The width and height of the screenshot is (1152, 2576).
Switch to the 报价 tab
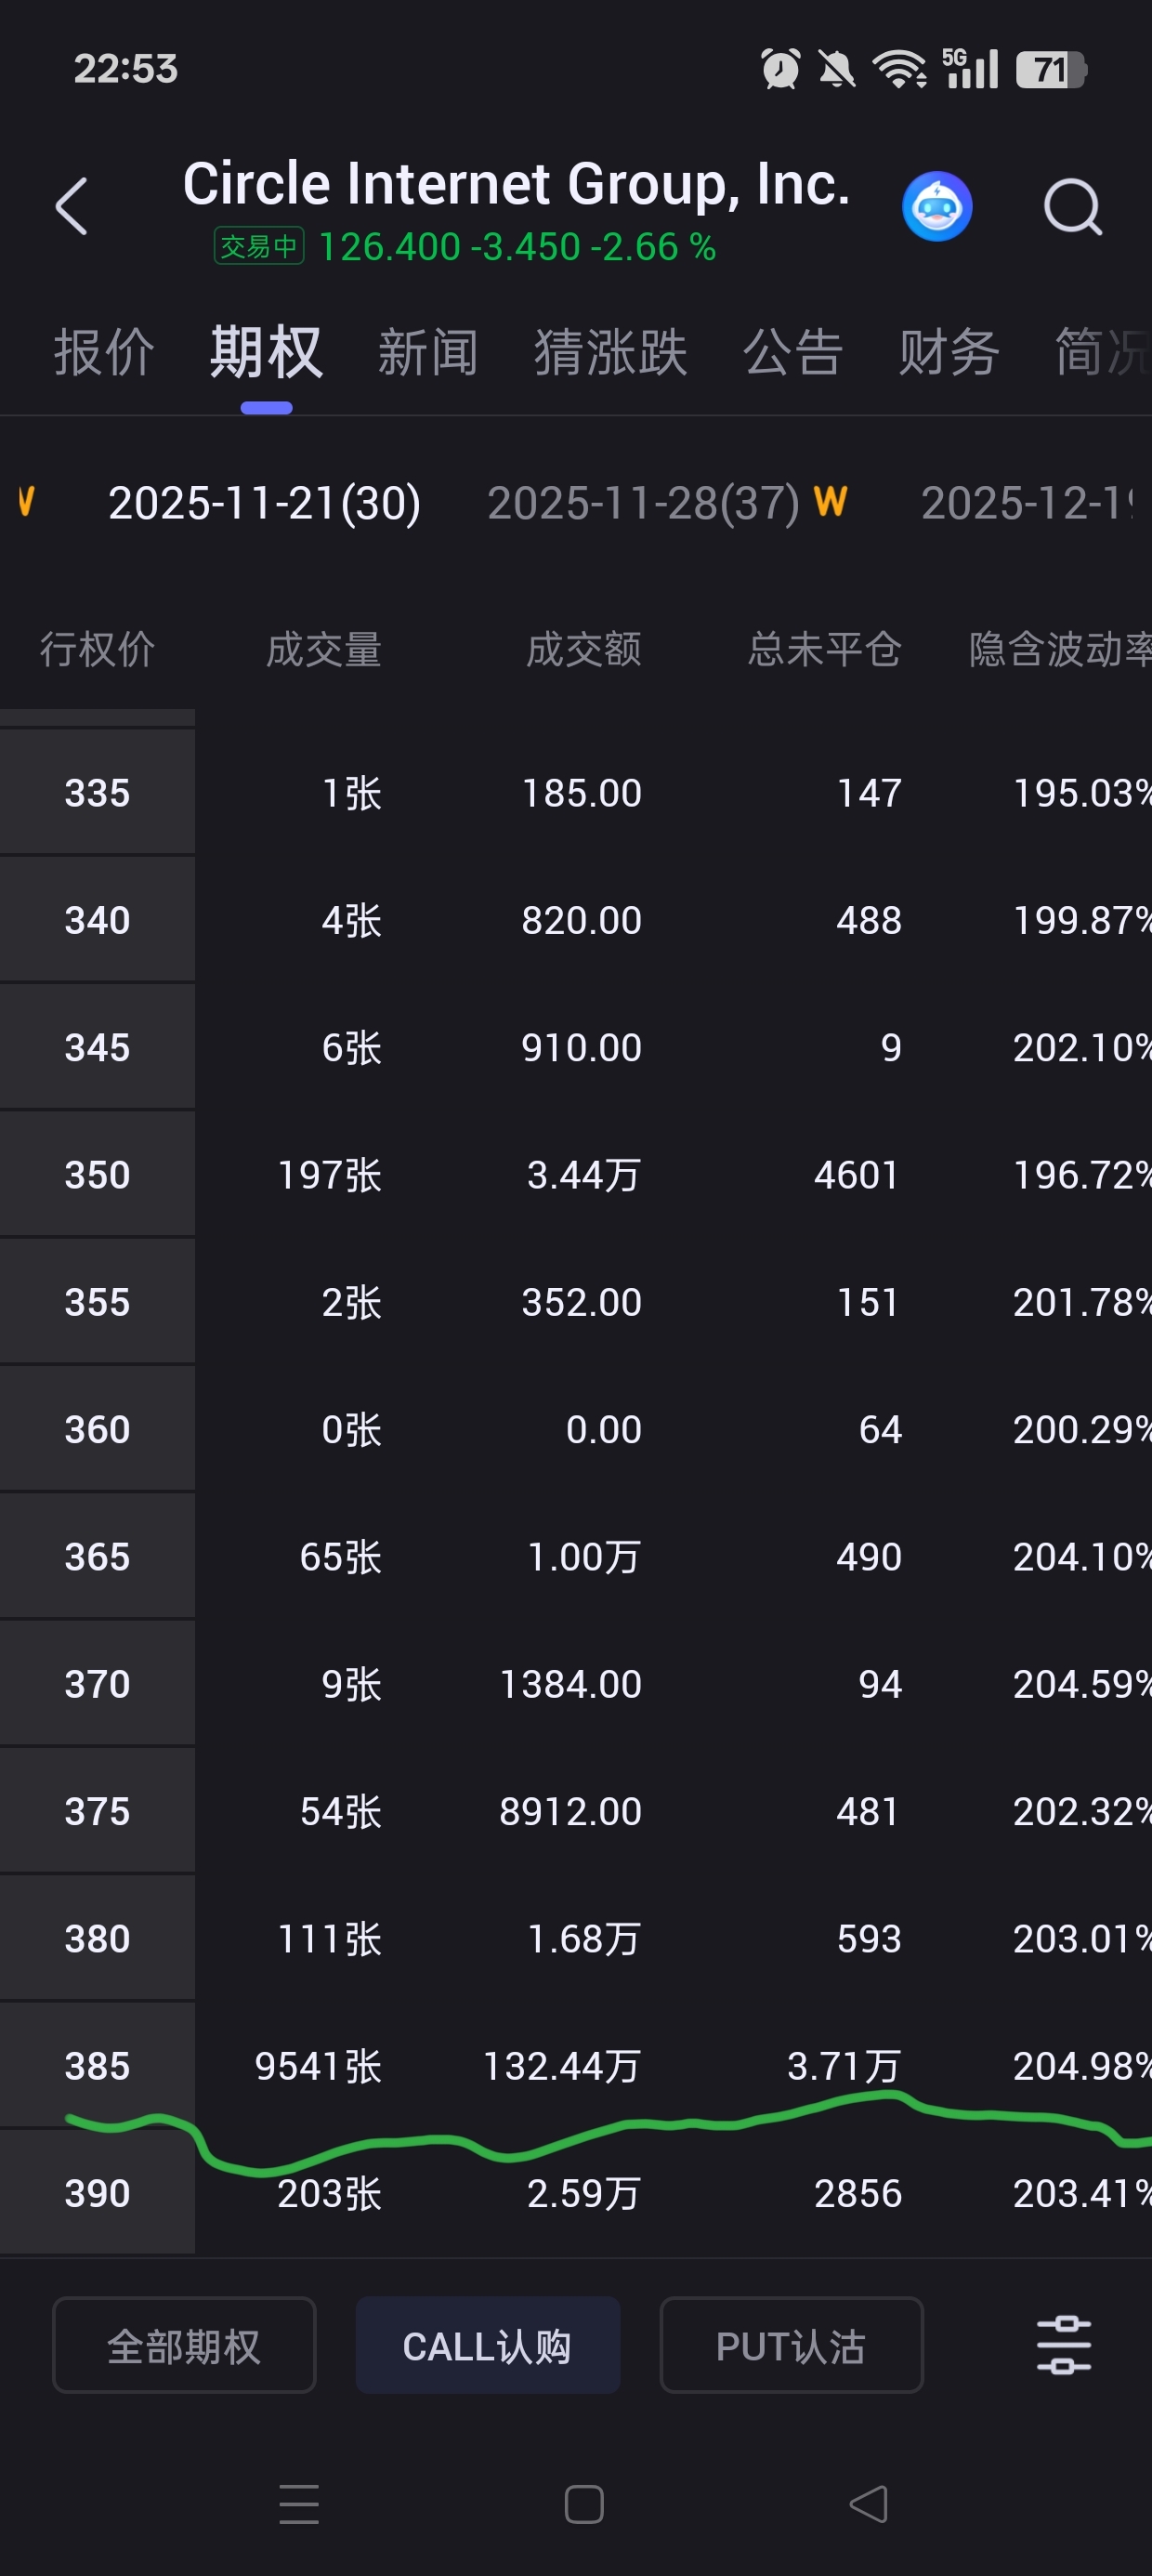[104, 352]
